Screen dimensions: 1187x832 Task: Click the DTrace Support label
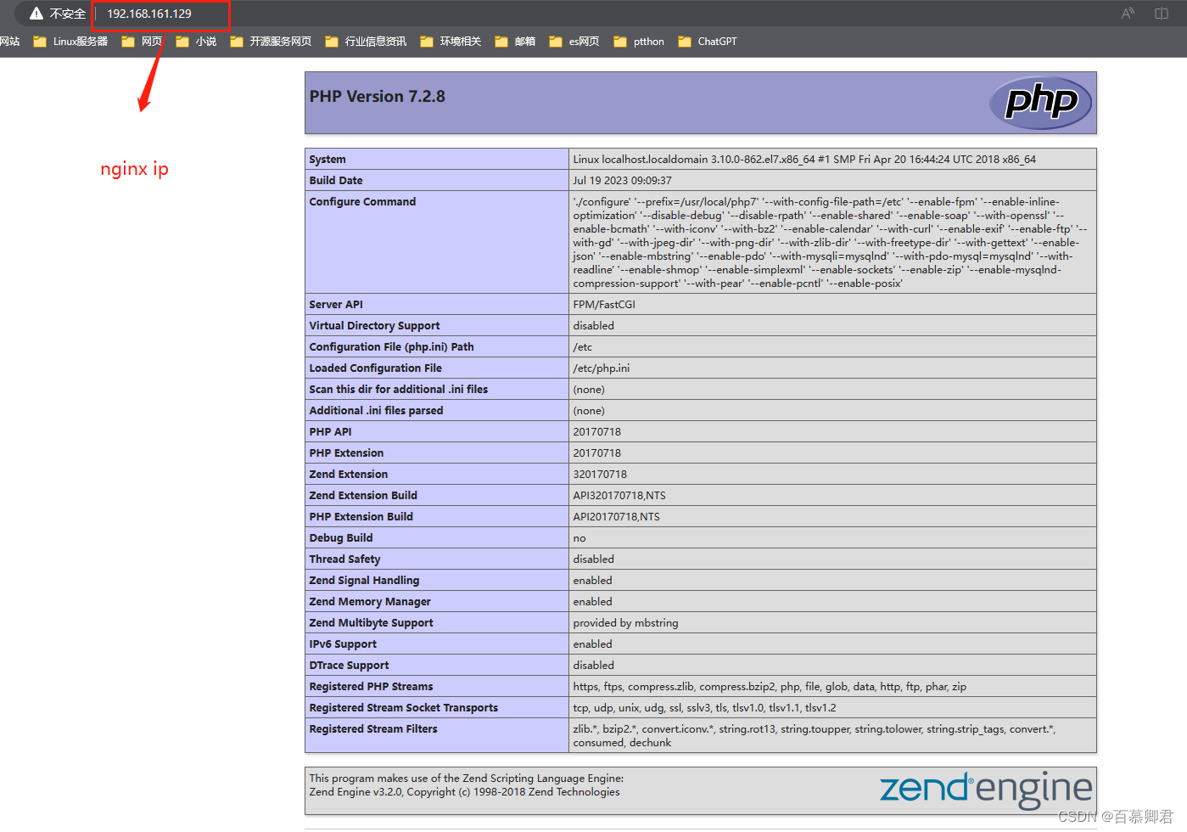(349, 666)
